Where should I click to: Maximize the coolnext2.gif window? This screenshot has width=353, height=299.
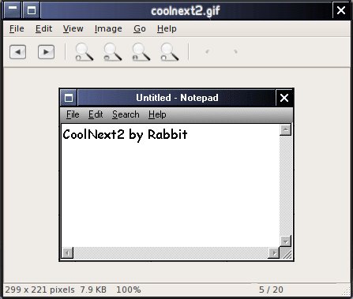point(32,10)
